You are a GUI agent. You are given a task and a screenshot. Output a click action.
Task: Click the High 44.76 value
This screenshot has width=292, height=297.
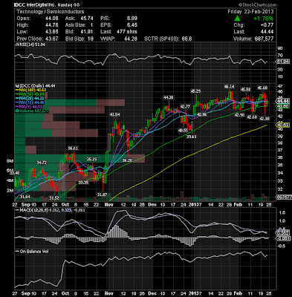pyautogui.click(x=52, y=25)
